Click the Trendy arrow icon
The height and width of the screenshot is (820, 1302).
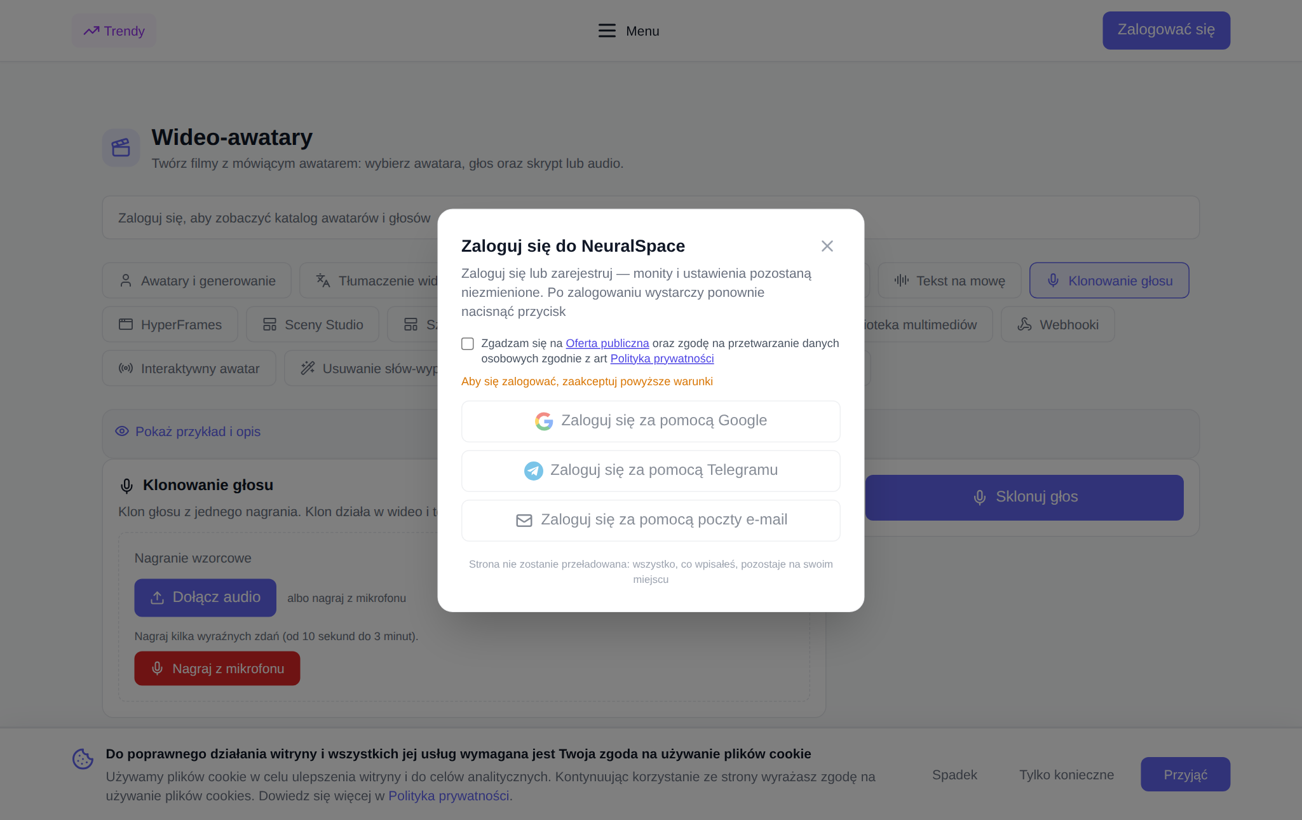pos(92,31)
